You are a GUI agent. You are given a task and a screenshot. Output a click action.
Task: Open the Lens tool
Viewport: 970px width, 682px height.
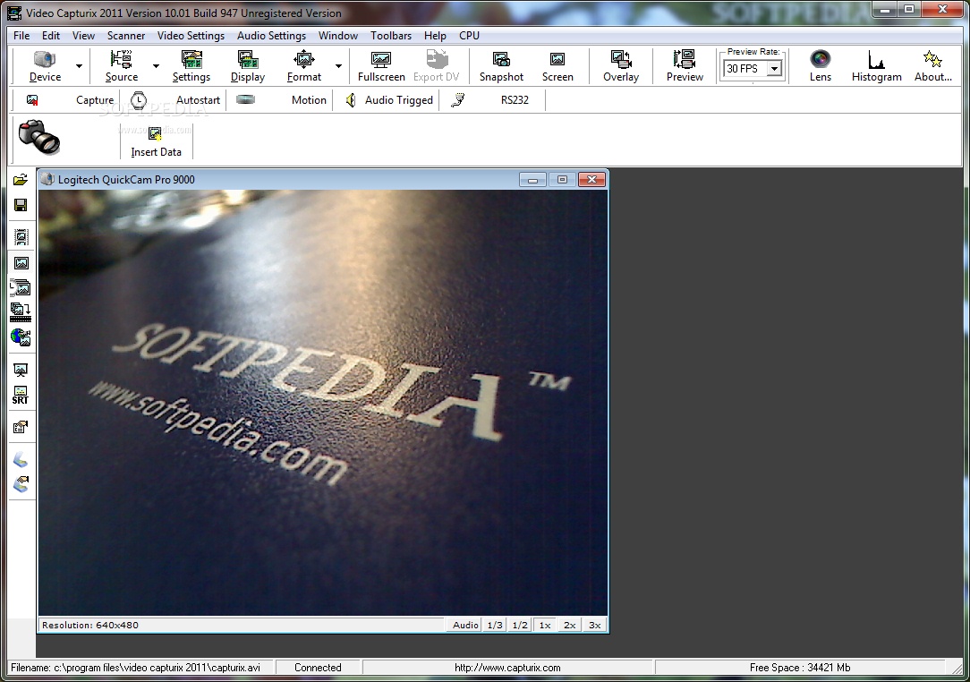[x=821, y=66]
